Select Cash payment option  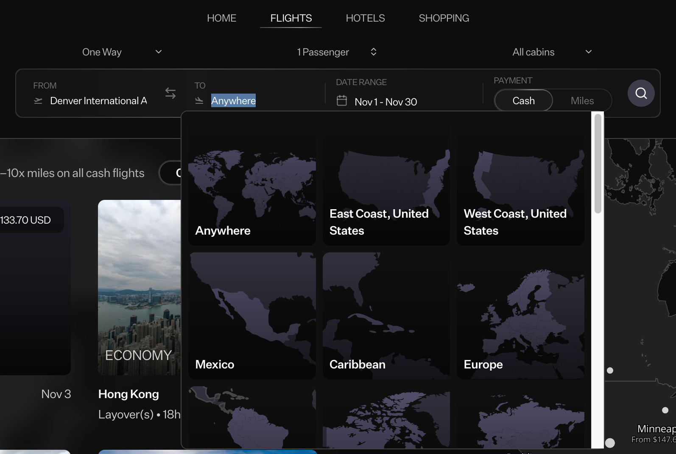pos(523,101)
